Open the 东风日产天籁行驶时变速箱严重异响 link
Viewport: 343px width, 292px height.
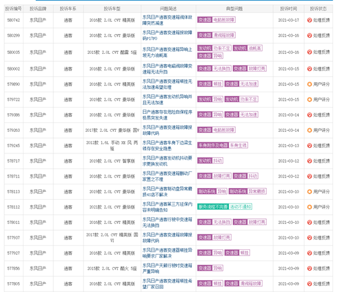pos(167,268)
